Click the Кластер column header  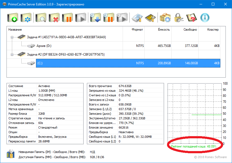(213, 30)
